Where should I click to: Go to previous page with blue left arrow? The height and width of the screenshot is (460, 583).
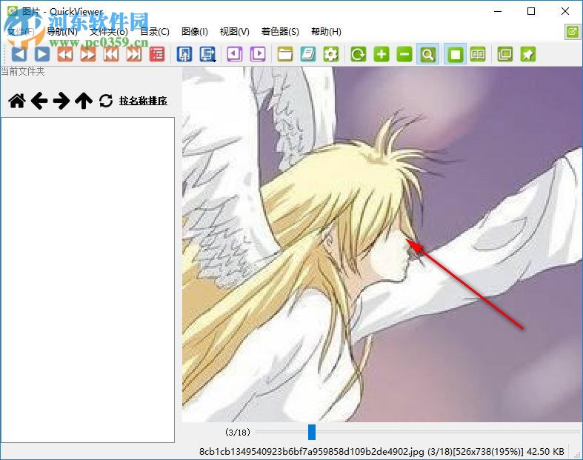19,54
